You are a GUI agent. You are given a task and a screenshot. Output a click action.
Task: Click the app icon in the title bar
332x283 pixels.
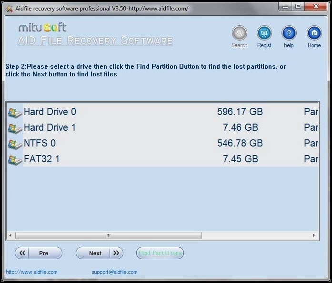click(x=10, y=9)
